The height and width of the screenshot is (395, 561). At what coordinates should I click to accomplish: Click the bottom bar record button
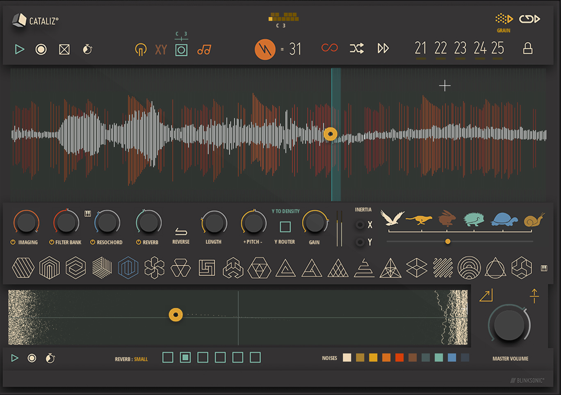32,358
